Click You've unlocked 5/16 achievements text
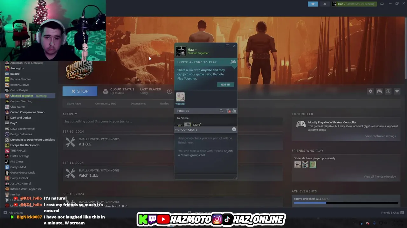 coord(312,199)
